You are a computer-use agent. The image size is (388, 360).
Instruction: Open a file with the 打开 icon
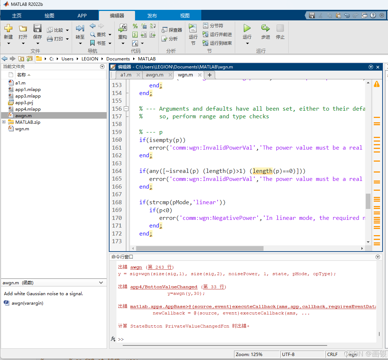[23, 28]
